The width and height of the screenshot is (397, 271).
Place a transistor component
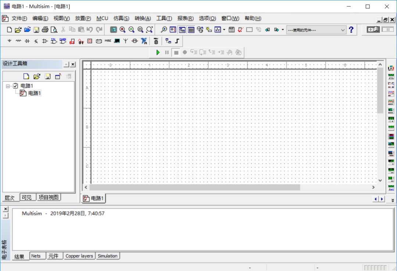coord(36,41)
